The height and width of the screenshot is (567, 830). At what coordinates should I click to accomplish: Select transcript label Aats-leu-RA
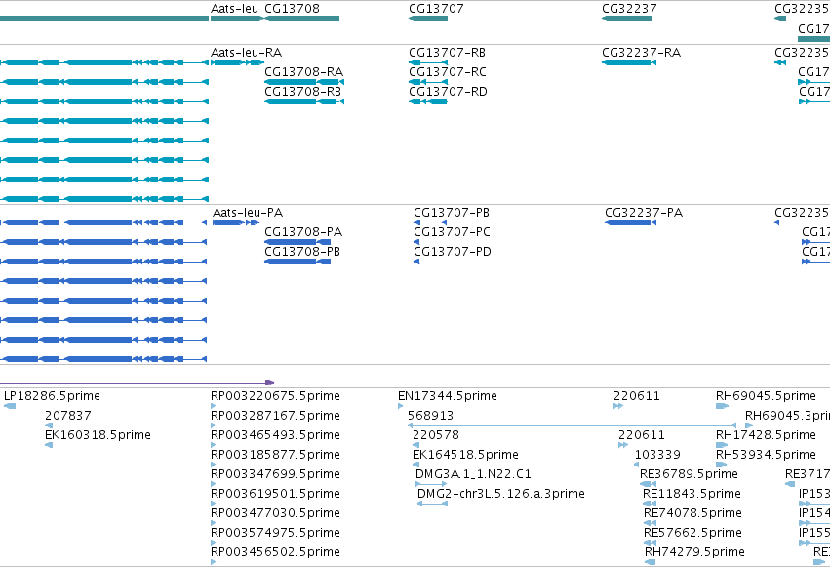246,53
